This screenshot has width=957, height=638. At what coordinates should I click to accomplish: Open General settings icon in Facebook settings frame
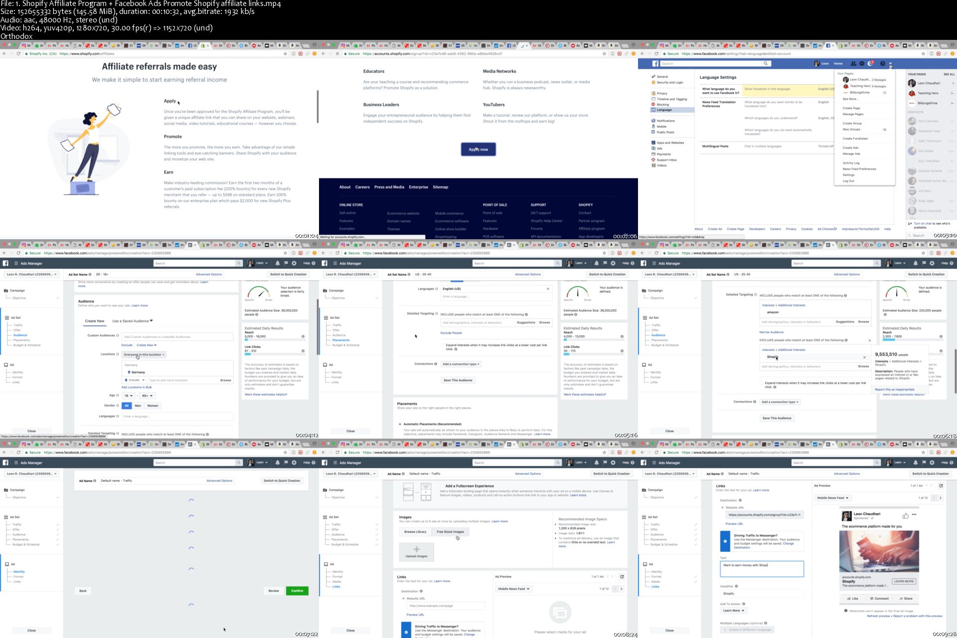click(653, 77)
